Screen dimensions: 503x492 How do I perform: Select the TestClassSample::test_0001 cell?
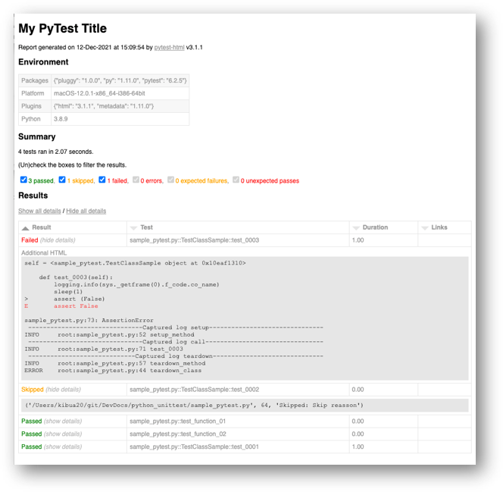tap(238, 447)
